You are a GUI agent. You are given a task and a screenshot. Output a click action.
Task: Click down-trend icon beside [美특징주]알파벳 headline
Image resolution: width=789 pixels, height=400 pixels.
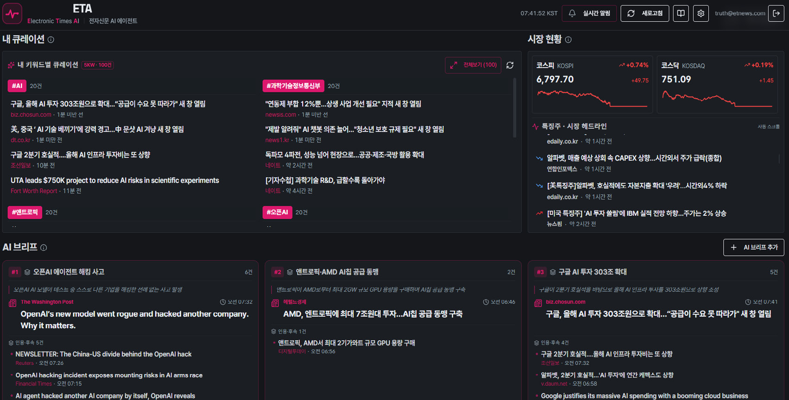pyautogui.click(x=539, y=186)
